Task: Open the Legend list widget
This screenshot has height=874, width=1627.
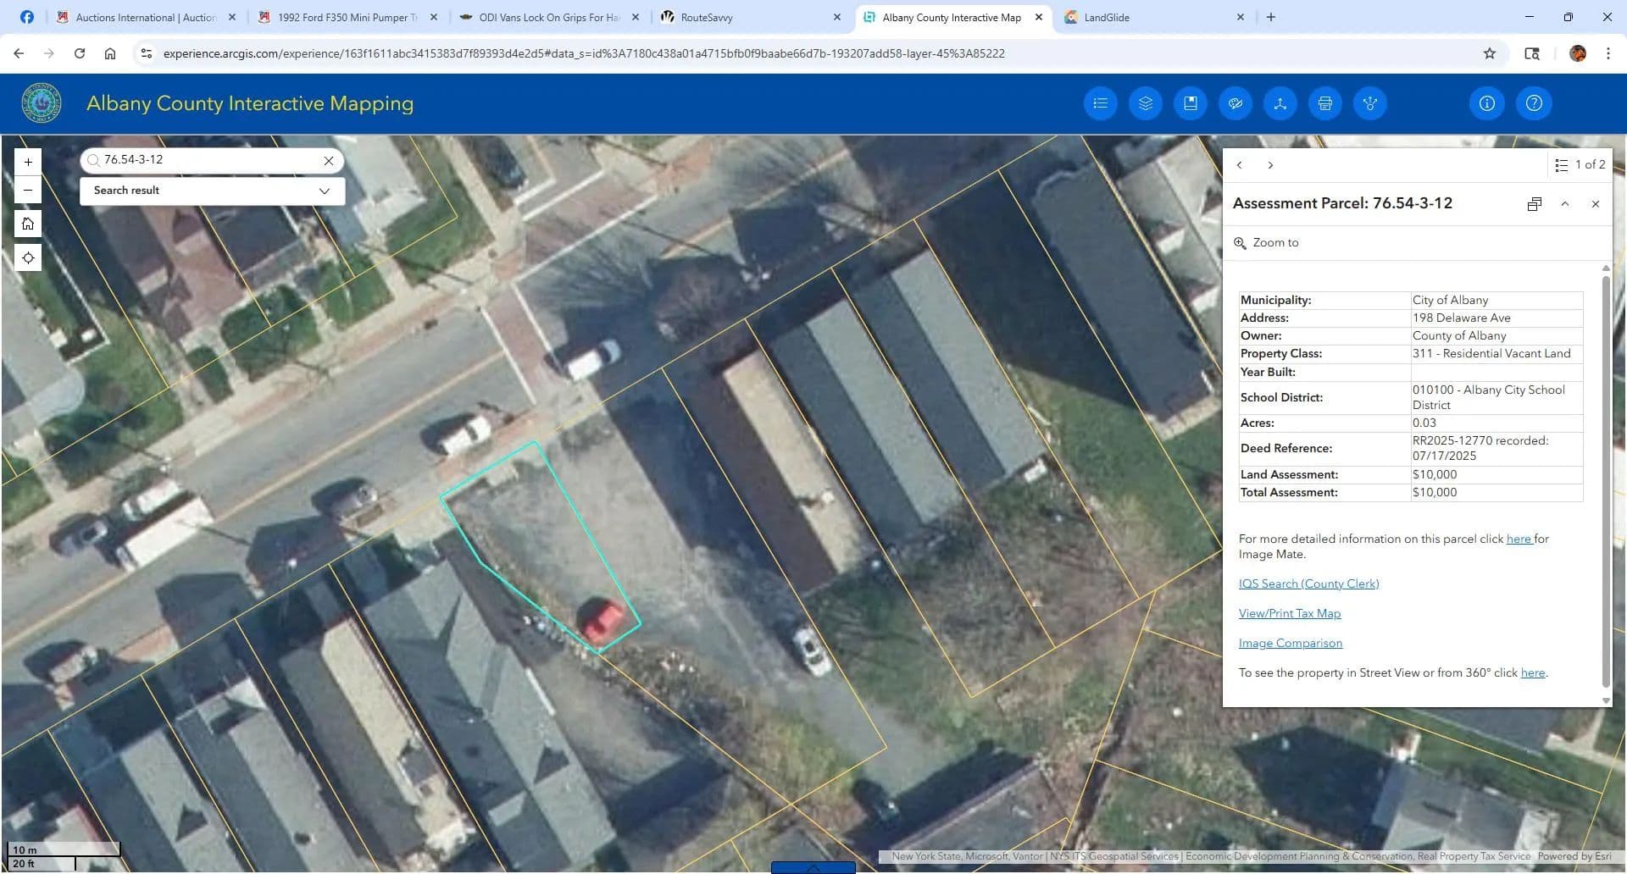Action: click(x=1100, y=103)
